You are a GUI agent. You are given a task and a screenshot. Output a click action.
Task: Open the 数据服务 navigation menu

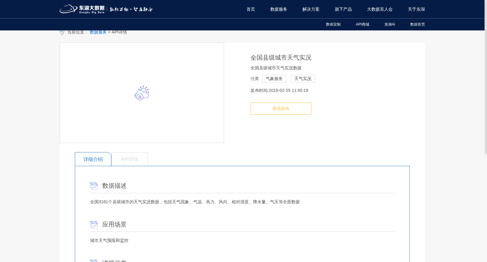coord(279,9)
